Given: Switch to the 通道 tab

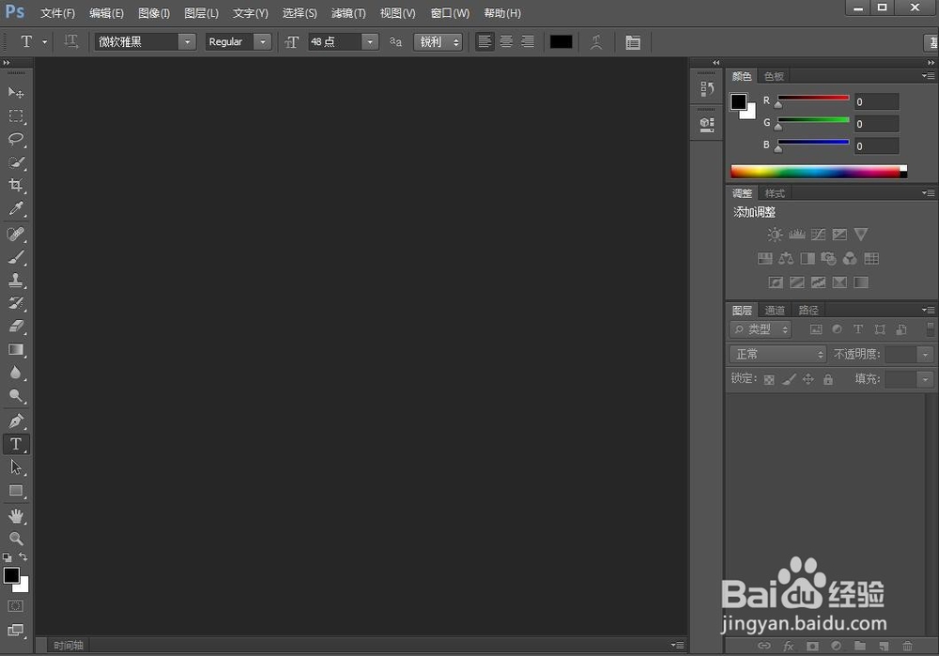Looking at the screenshot, I should click(775, 310).
